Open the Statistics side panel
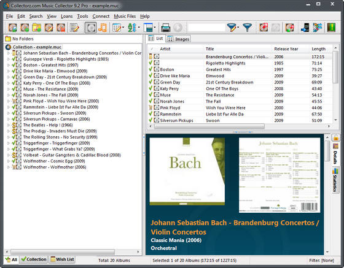The height and width of the screenshot is (268, 344). (335, 180)
